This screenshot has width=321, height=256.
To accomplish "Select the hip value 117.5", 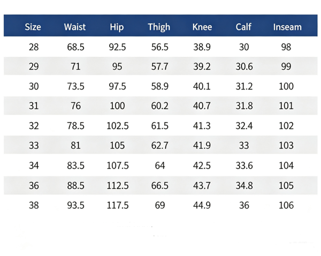I will click(x=118, y=205).
